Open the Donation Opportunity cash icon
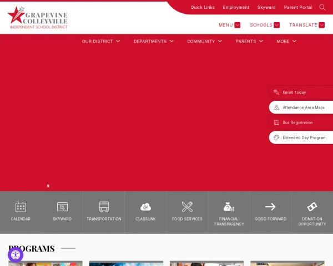Image resolution: width=333 pixels, height=266 pixels. pos(312,207)
